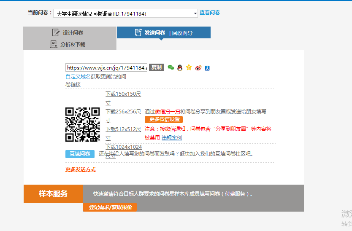
Task: Select the questionnaire URL input field
Action: [x=106, y=67]
